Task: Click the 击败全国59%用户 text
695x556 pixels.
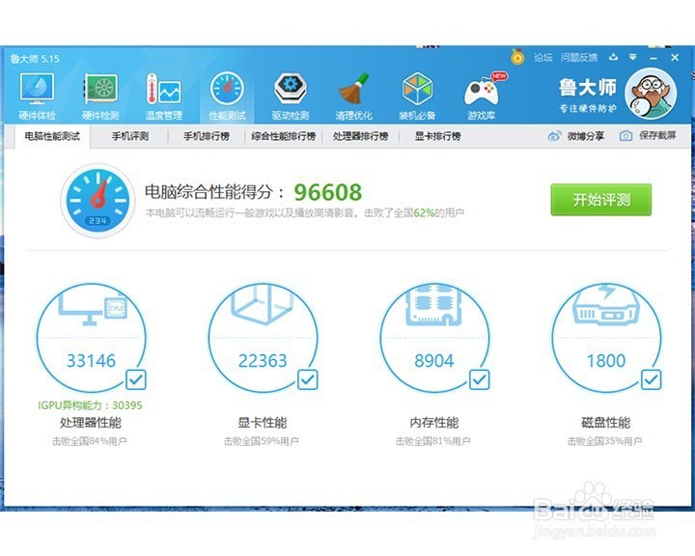Action: [262, 441]
